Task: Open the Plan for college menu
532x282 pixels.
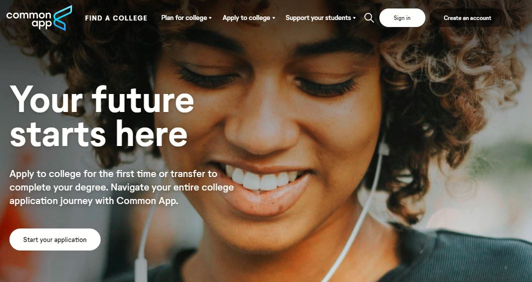Action: (186, 18)
